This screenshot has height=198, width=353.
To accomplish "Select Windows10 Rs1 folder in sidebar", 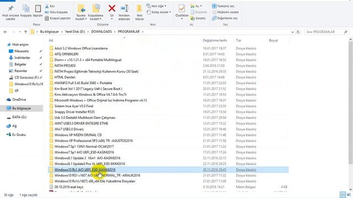I will point(28,84).
